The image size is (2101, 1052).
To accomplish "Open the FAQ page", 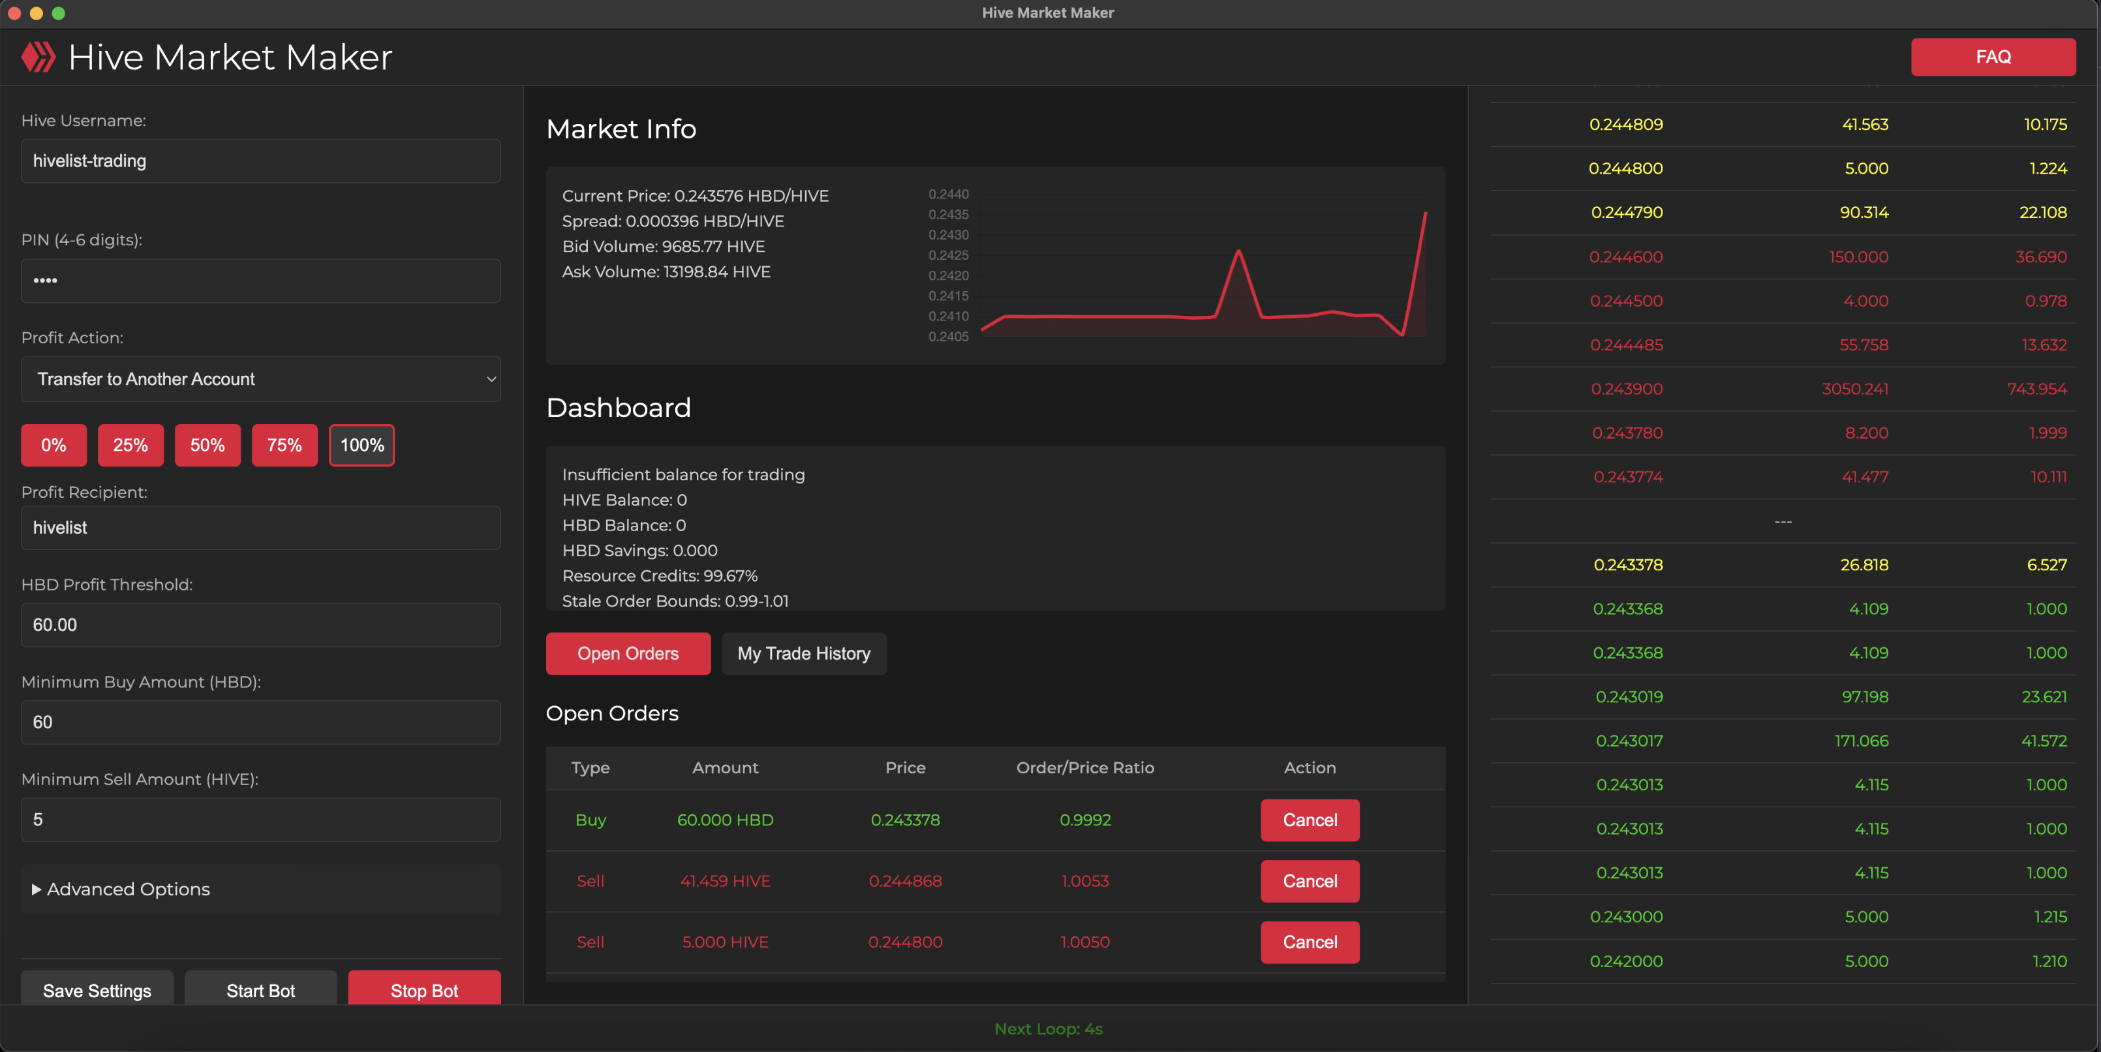I will coord(1993,57).
